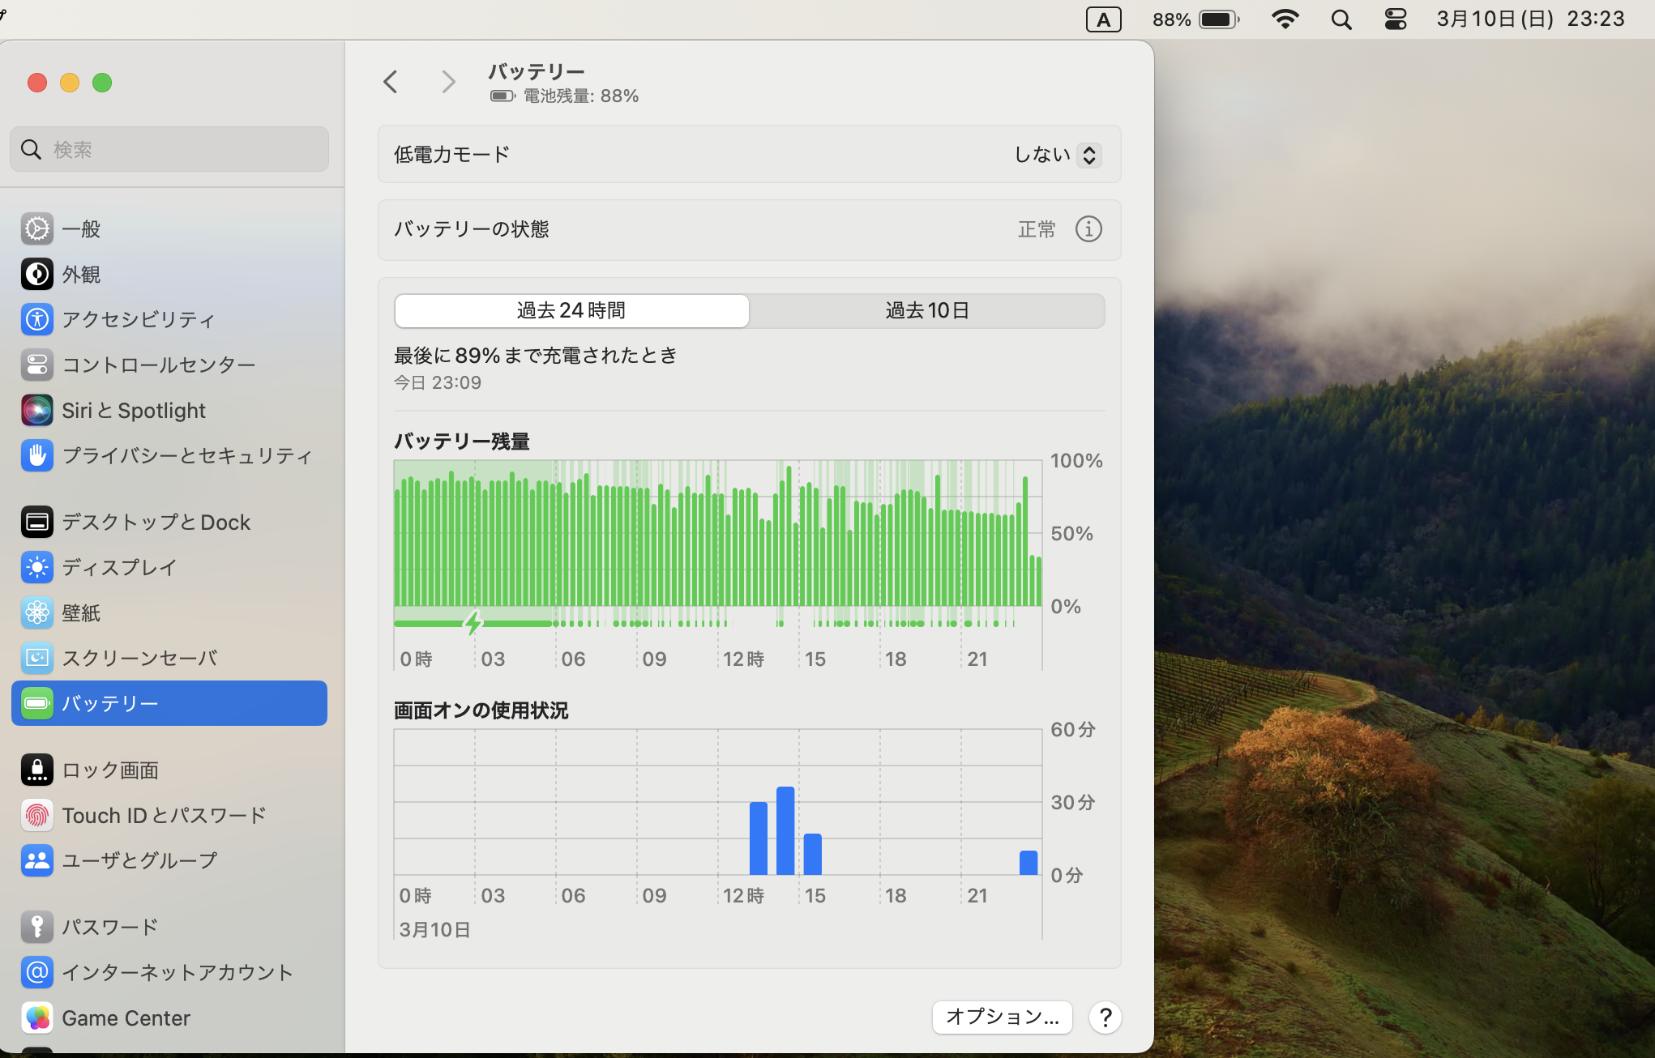Open the input source A menu

click(1103, 19)
